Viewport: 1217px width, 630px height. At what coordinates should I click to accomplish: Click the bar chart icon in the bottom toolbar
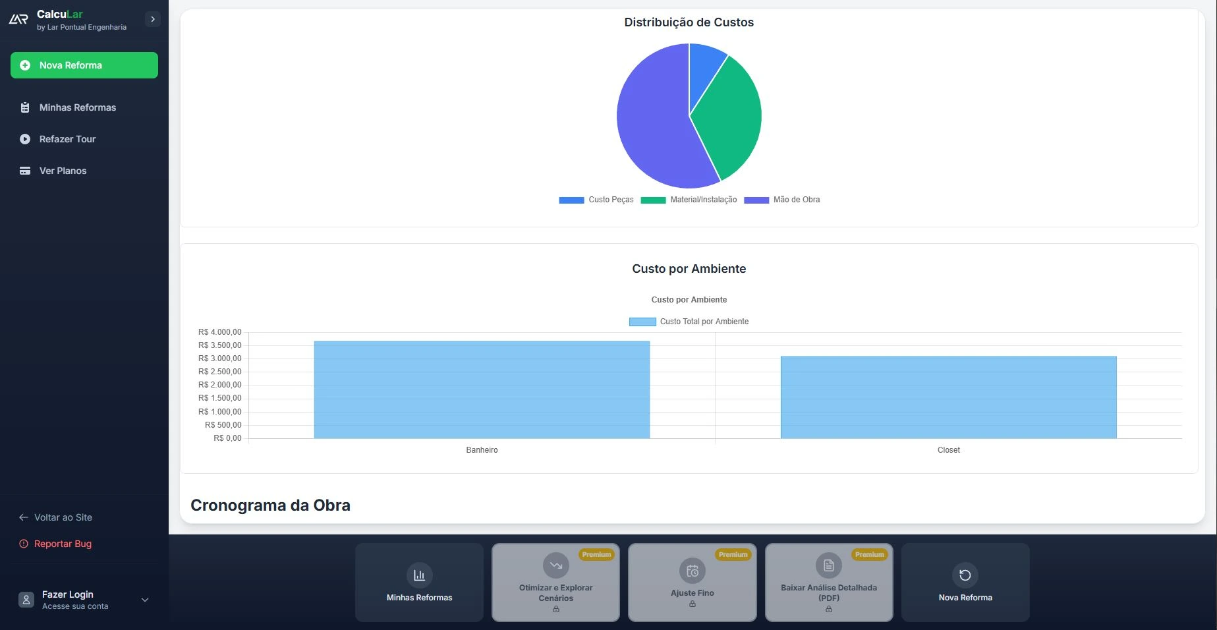click(419, 575)
